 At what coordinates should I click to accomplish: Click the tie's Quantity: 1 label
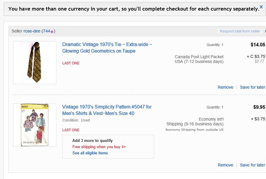pyautogui.click(x=215, y=45)
